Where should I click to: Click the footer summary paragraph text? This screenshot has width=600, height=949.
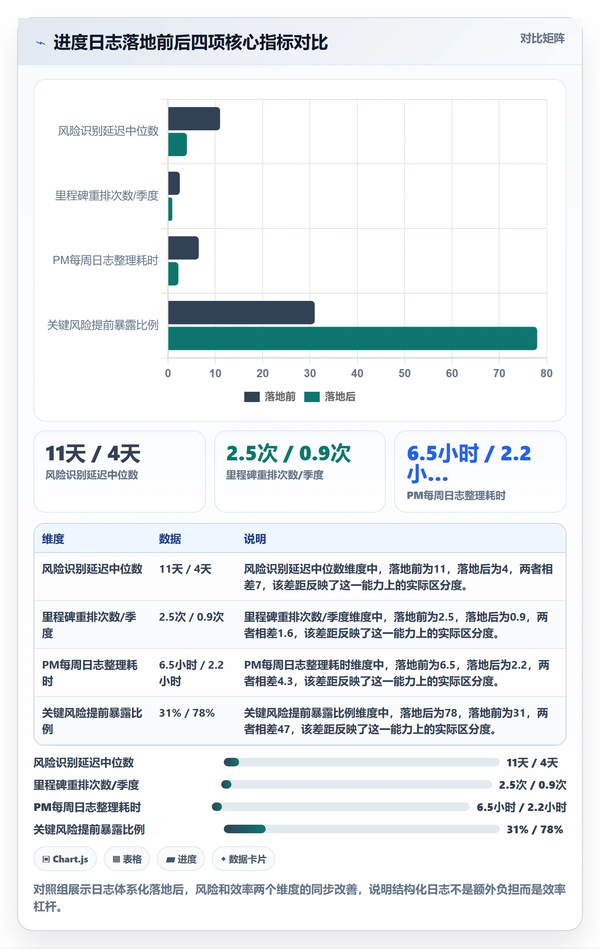click(x=300, y=898)
